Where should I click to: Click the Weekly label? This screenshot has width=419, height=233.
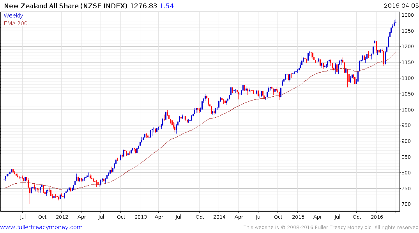tap(13, 16)
